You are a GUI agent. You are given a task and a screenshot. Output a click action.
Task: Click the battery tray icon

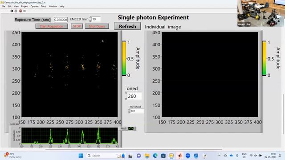(x=260, y=156)
